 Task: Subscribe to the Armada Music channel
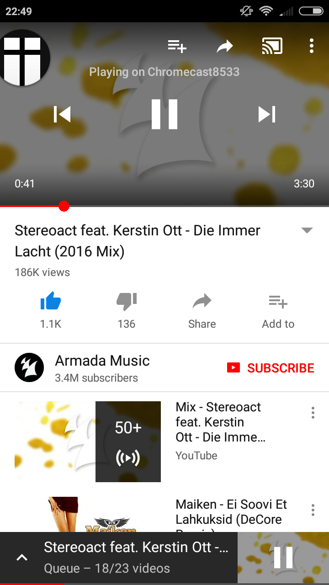coord(271,368)
